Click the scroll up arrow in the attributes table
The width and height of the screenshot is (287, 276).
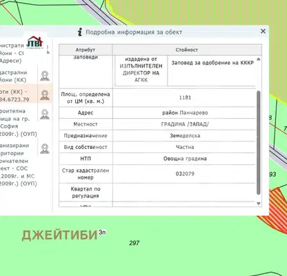point(258,59)
